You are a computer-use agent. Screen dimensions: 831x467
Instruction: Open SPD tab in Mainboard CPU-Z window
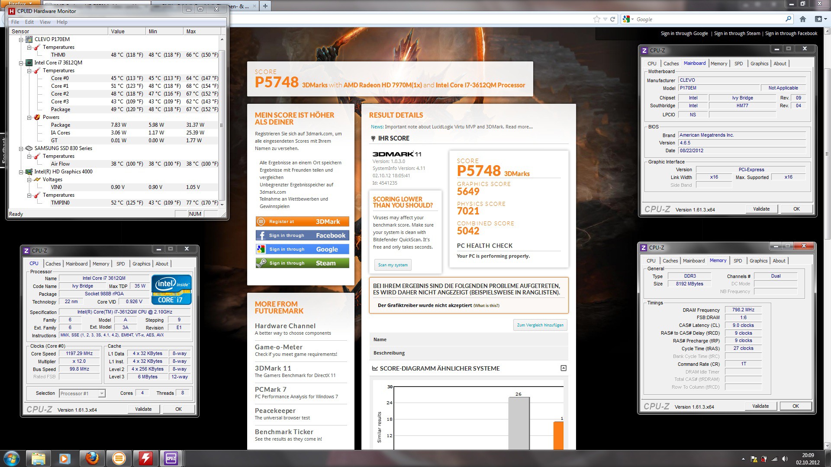739,64
